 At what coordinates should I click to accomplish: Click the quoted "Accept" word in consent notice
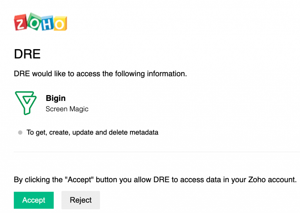79,180
